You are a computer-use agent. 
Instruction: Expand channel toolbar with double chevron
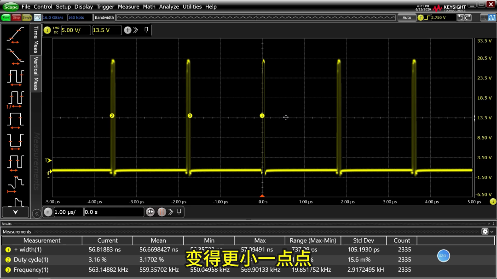[x=136, y=30]
